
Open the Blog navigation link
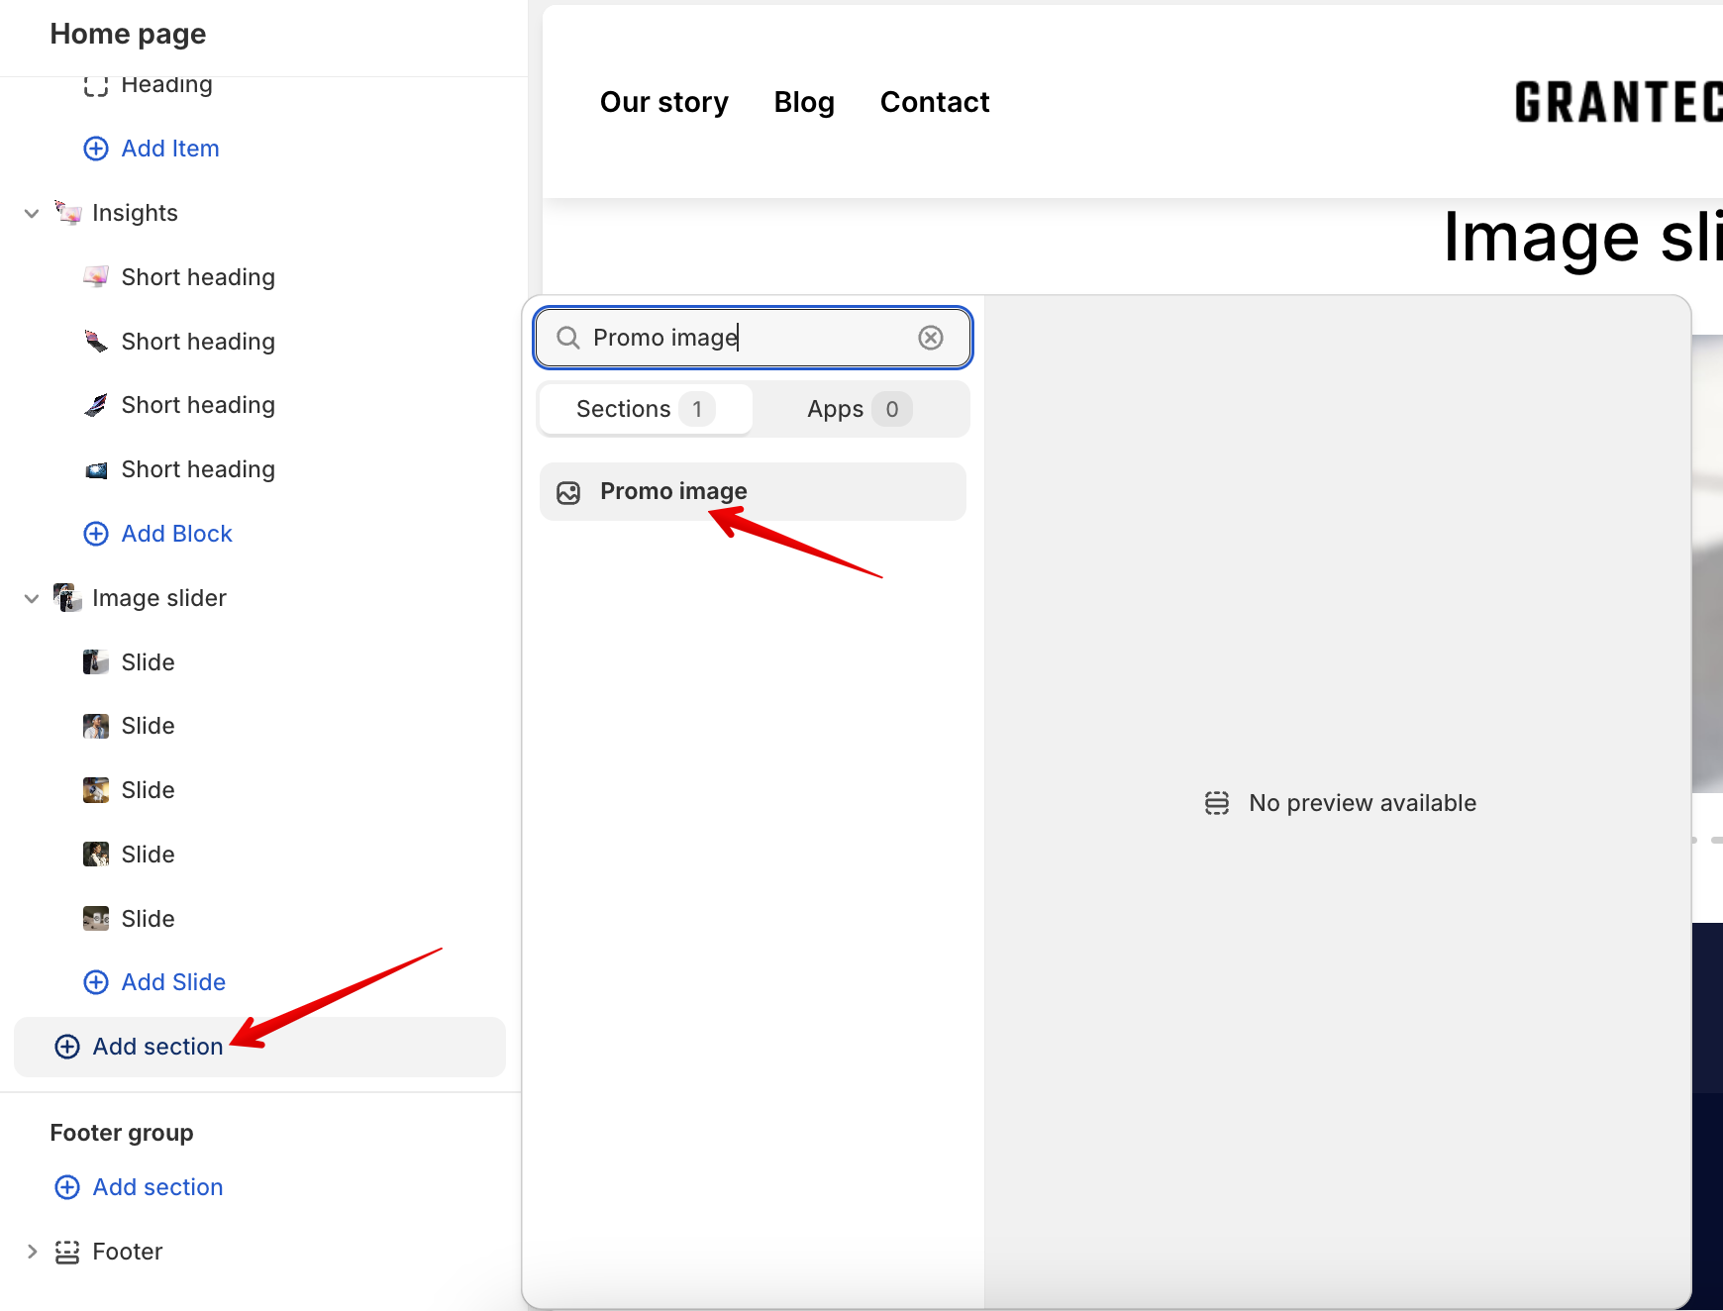point(804,102)
